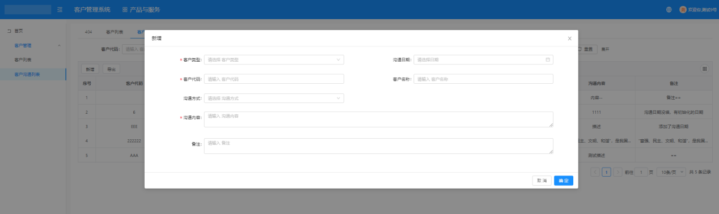The image size is (719, 214).
Task: Open the 沟通方式 dropdown
Action: pos(274,98)
